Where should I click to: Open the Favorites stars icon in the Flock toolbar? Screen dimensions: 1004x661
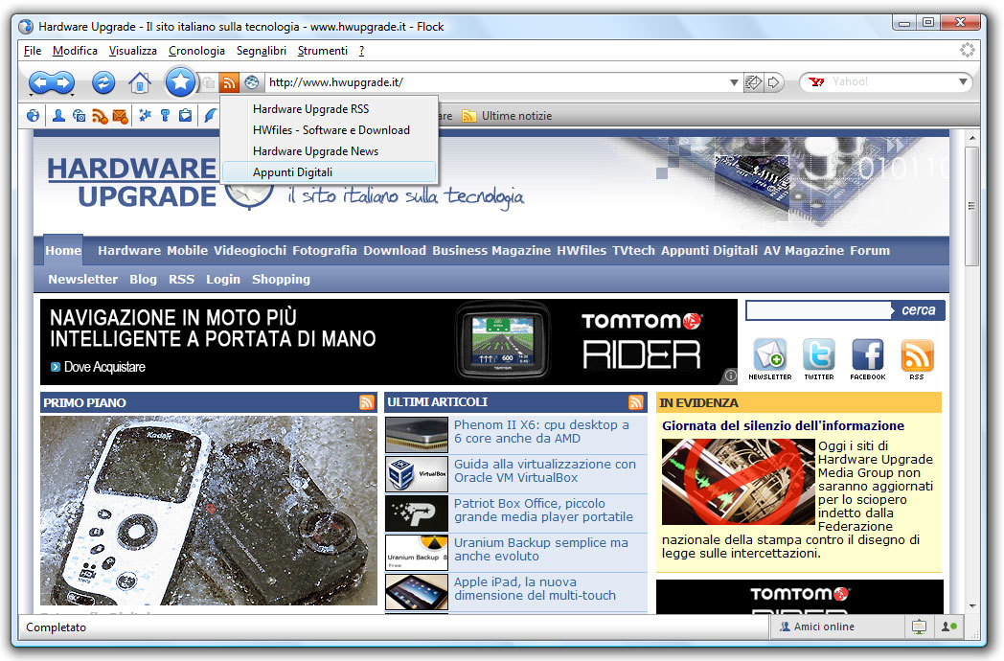[x=146, y=116]
